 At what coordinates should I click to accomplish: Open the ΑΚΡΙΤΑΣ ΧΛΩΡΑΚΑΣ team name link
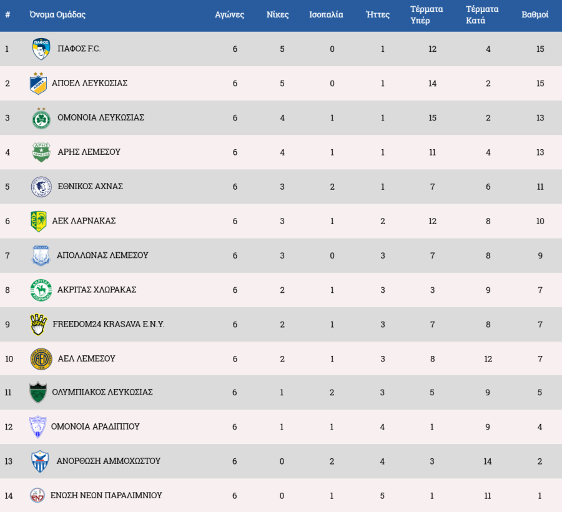pyautogui.click(x=96, y=290)
